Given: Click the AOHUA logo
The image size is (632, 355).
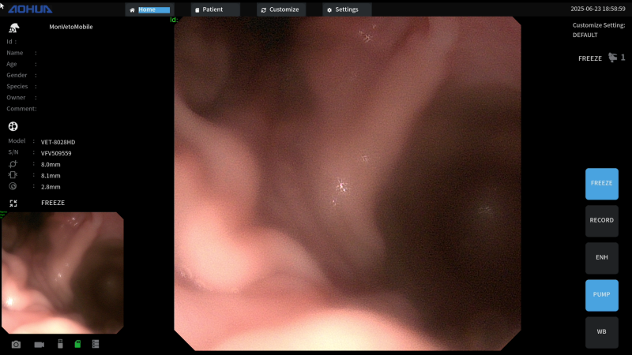Looking at the screenshot, I should [x=30, y=9].
